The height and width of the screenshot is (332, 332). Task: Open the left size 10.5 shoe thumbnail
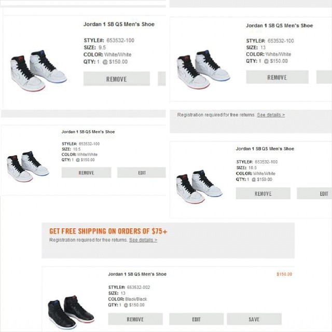tap(27, 166)
